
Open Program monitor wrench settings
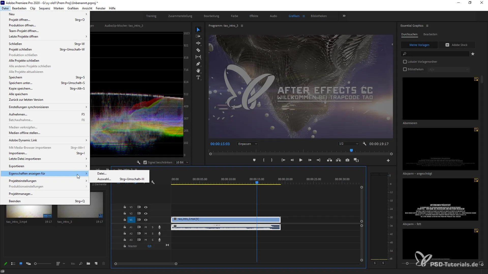coord(364,144)
